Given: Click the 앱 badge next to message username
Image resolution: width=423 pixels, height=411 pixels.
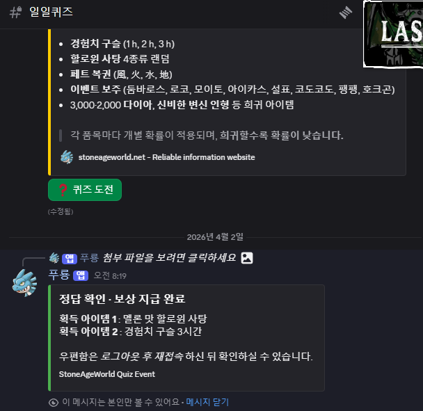Looking at the screenshot, I should pyautogui.click(x=81, y=275).
